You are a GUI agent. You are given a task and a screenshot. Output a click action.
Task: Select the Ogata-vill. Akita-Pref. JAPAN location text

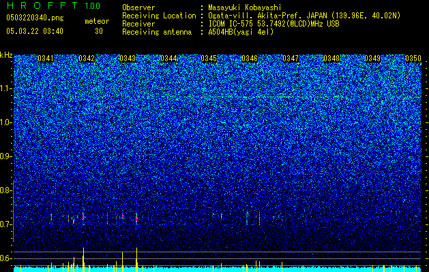tap(304, 16)
